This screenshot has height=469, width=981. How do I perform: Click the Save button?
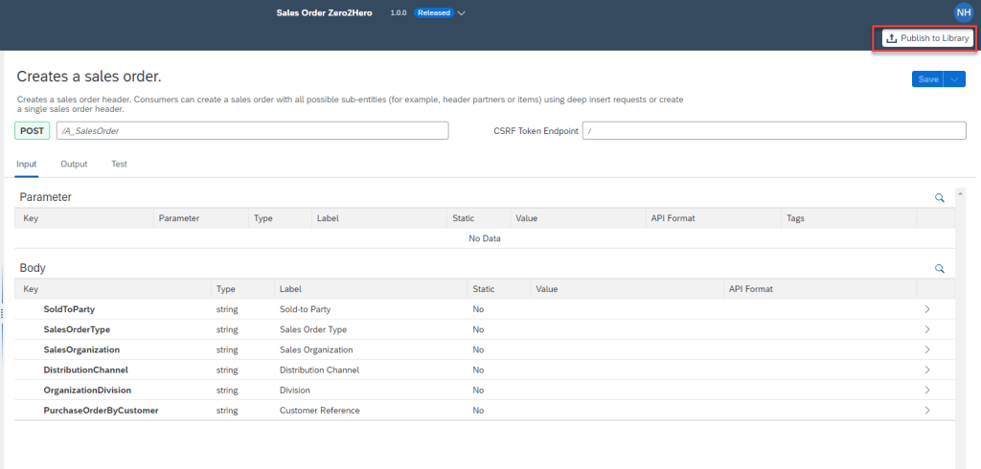click(927, 79)
